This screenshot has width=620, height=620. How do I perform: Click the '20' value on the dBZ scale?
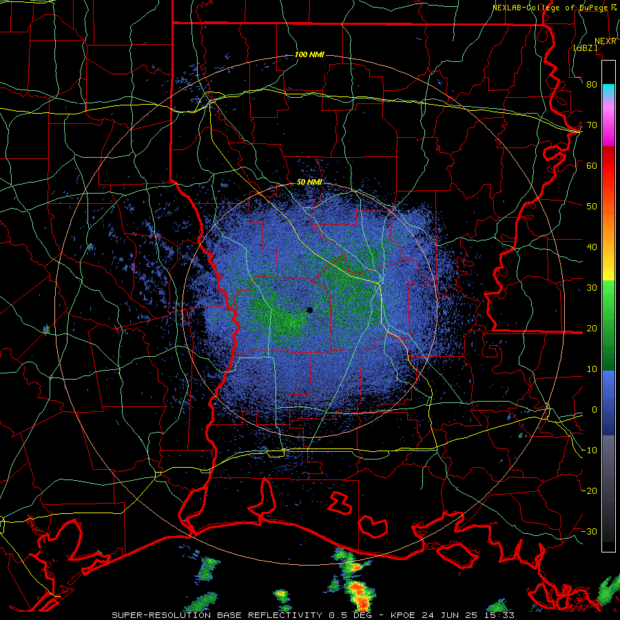pyautogui.click(x=592, y=329)
